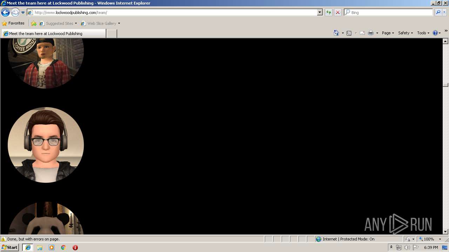
Task: Click the command bar overflow chevron
Action: click(x=446, y=31)
